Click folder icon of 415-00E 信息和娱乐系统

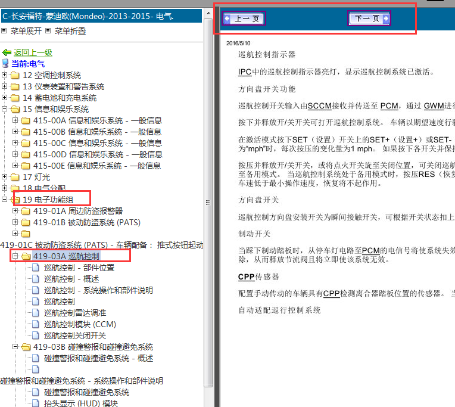(26, 166)
